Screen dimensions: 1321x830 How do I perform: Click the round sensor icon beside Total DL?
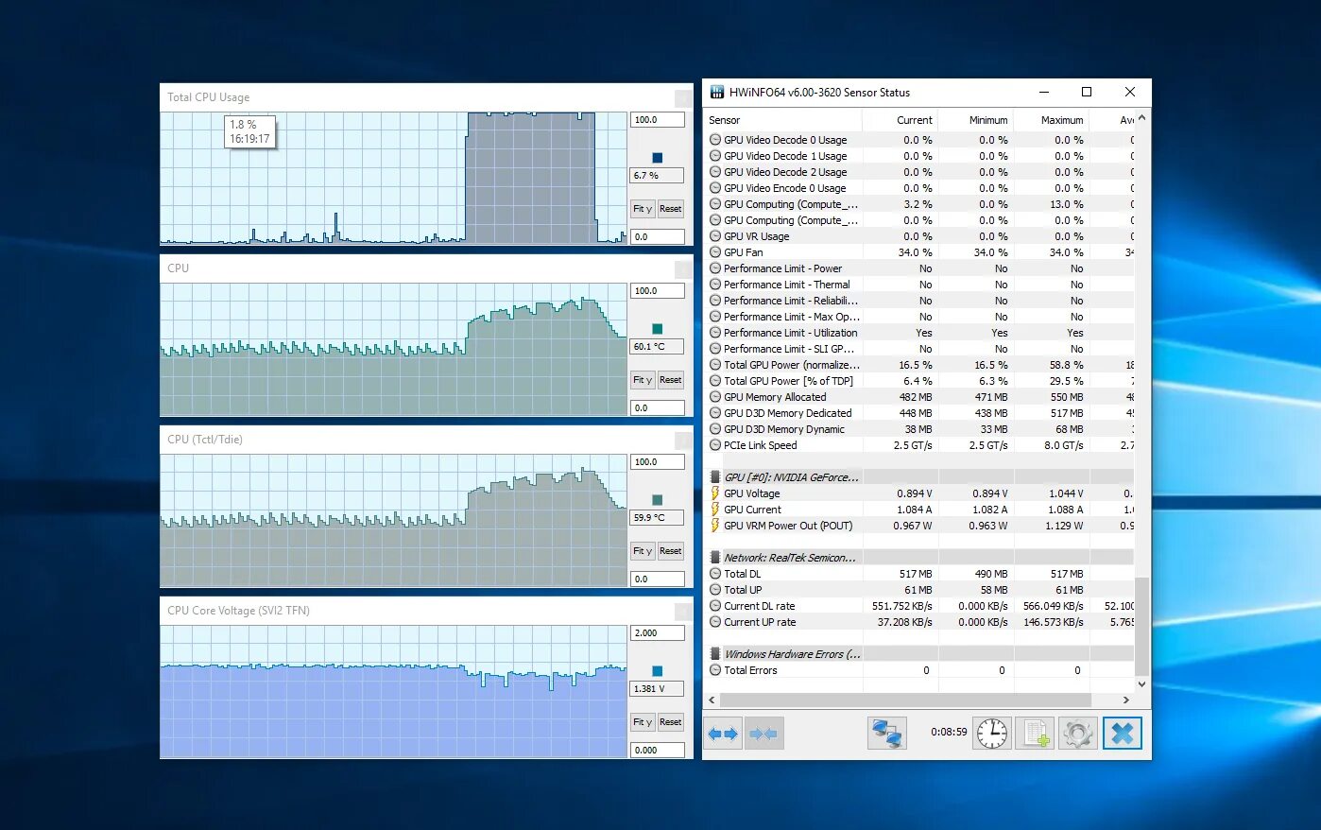tap(715, 574)
